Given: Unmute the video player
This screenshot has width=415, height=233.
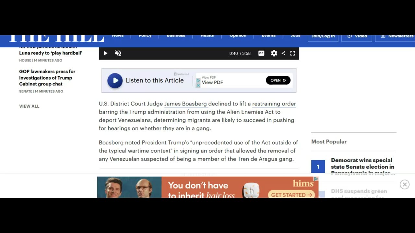Looking at the screenshot, I should [118, 53].
